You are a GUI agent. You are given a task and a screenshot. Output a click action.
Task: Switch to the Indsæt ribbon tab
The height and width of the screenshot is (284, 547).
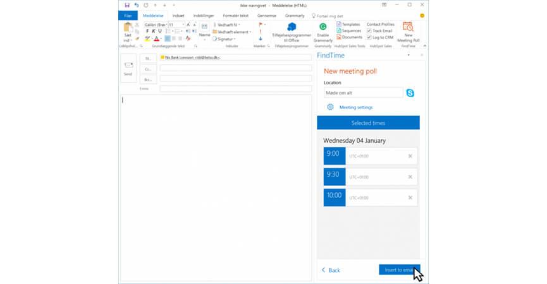(x=178, y=15)
